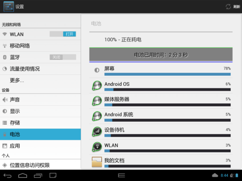The width and height of the screenshot is (242, 181).
Task: Open WLAN settings in the sidebar
Action: coord(40,34)
